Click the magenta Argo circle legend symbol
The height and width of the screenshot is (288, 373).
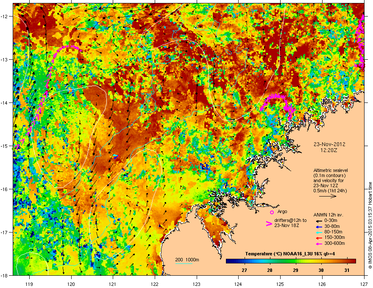click(272, 212)
